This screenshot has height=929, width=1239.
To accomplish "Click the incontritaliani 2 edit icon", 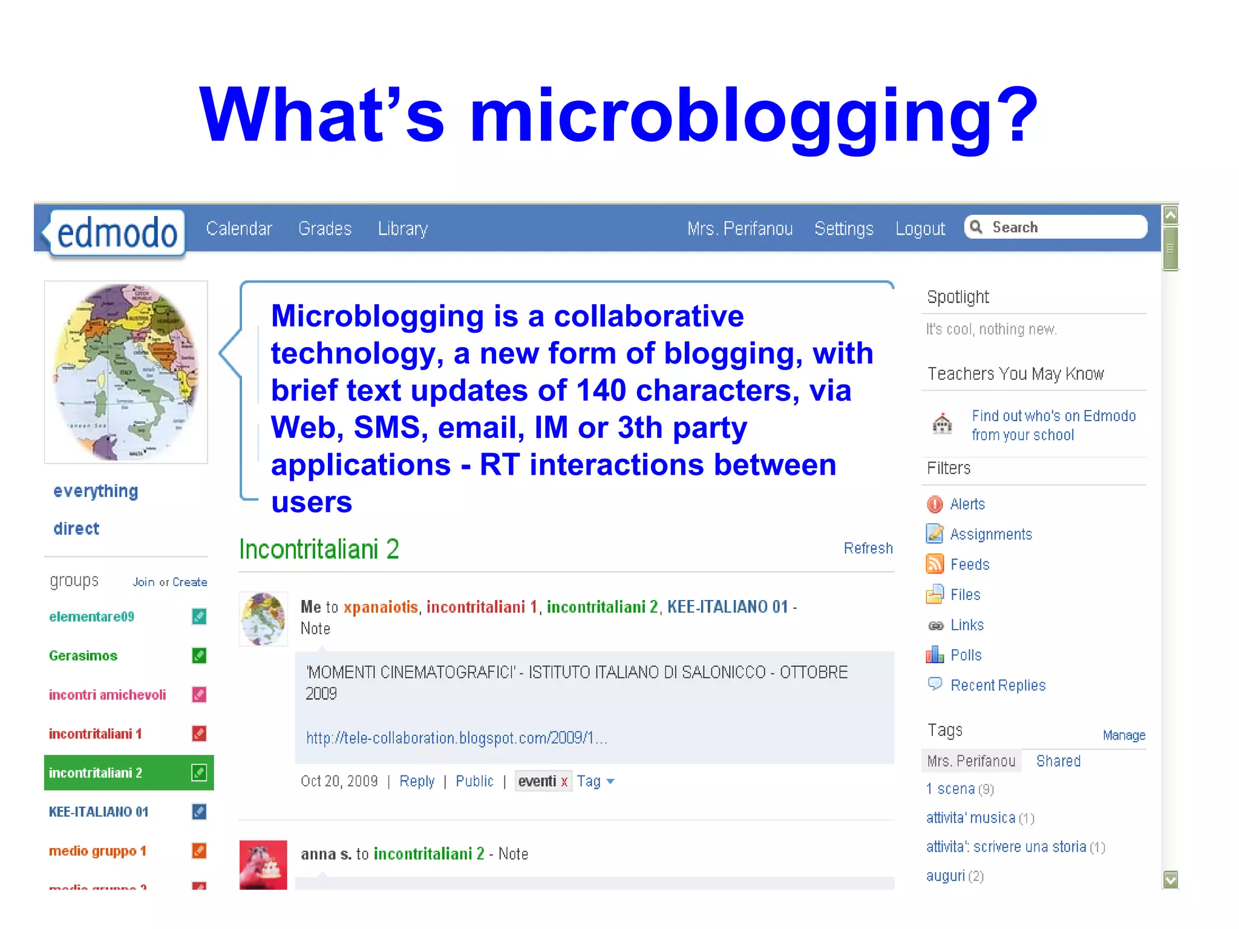I will coord(199,772).
